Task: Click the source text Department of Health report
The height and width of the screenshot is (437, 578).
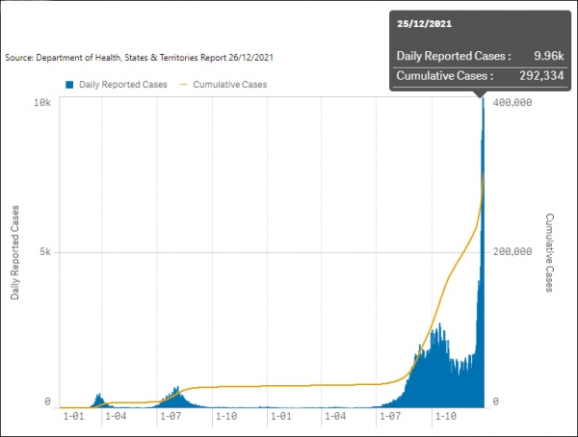Action: point(140,58)
